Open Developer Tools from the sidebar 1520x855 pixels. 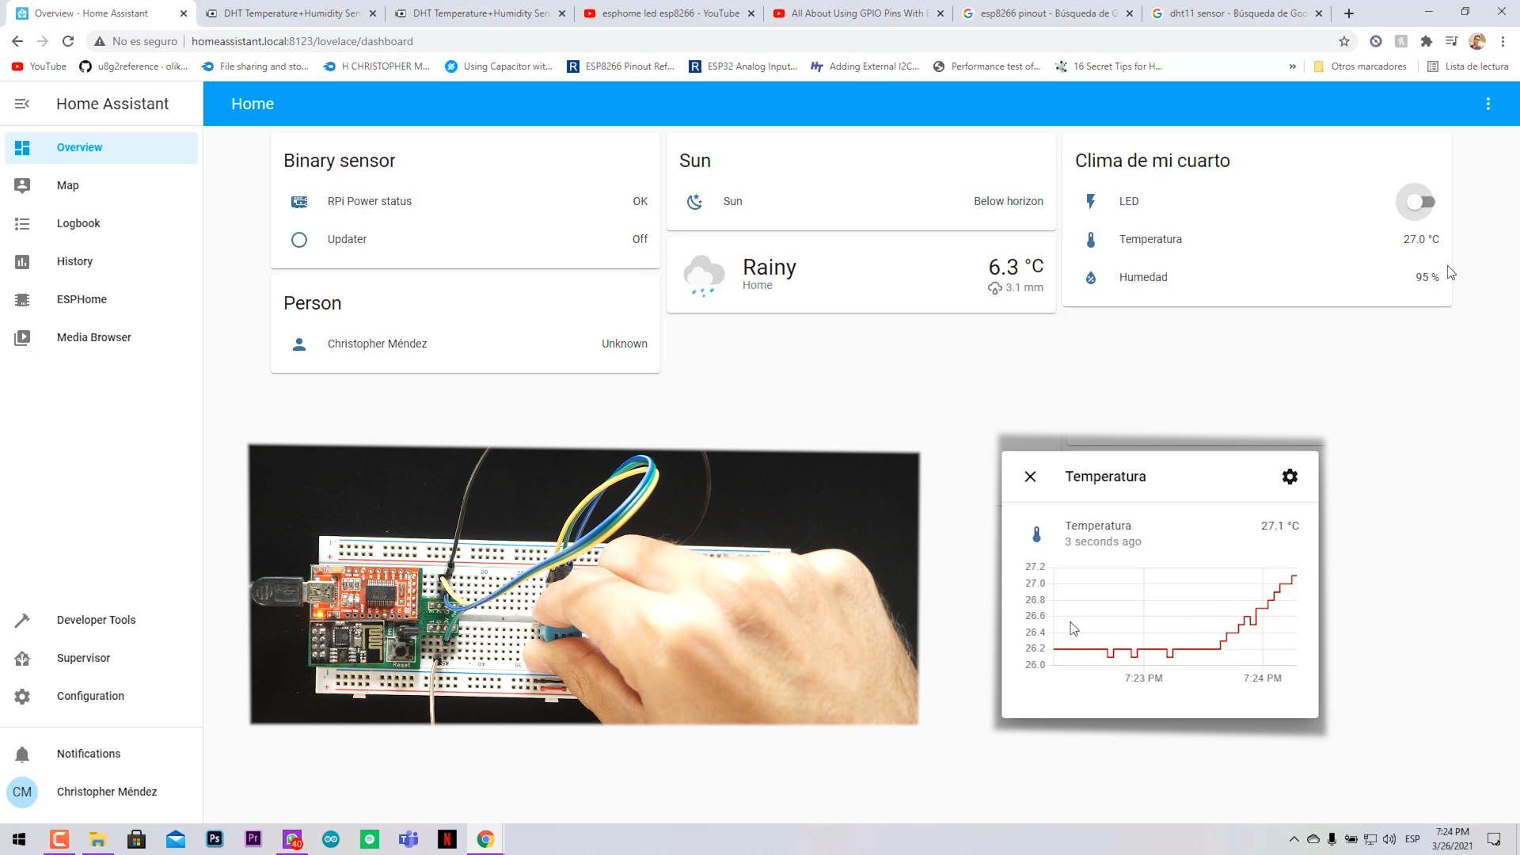pyautogui.click(x=96, y=620)
